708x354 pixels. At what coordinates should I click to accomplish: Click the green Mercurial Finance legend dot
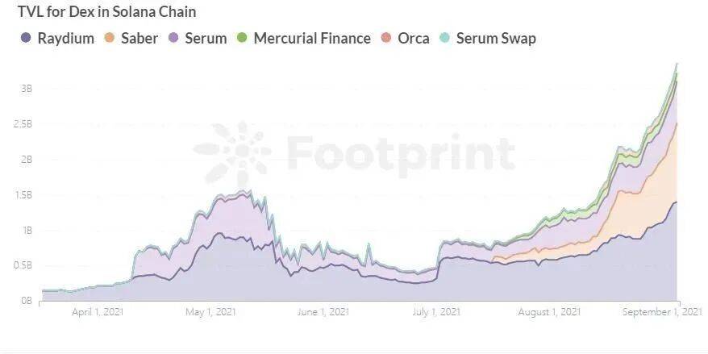(242, 39)
